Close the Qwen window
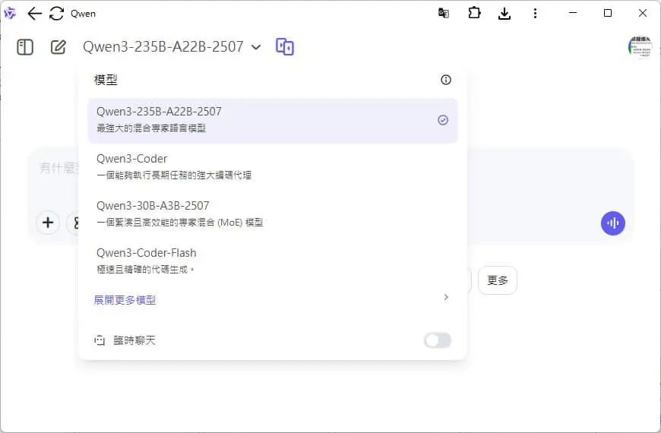The image size is (661, 433). point(643,13)
